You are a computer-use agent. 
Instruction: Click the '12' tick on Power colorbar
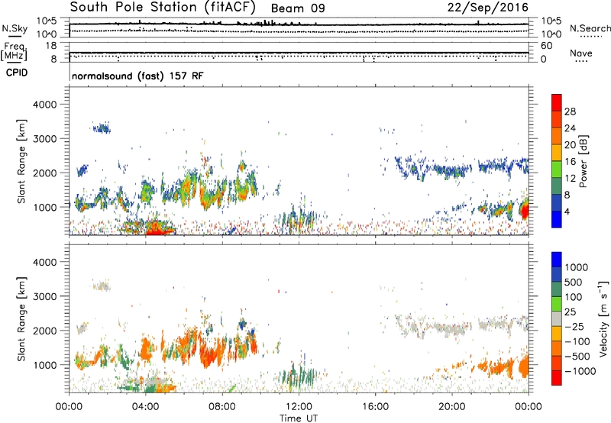570,179
